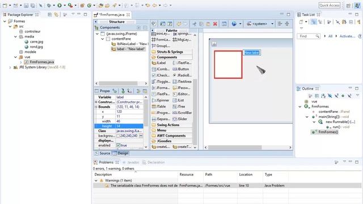Open the JGoodies palette category

[172, 141]
